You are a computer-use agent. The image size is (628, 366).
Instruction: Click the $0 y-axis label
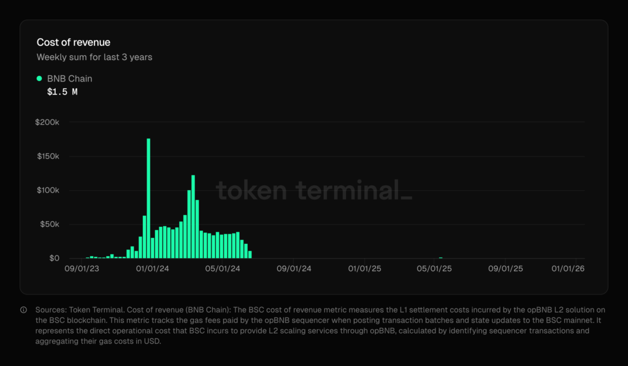pos(54,258)
